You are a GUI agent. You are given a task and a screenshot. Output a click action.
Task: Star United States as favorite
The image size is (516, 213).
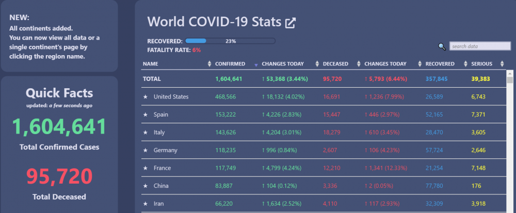coord(146,97)
